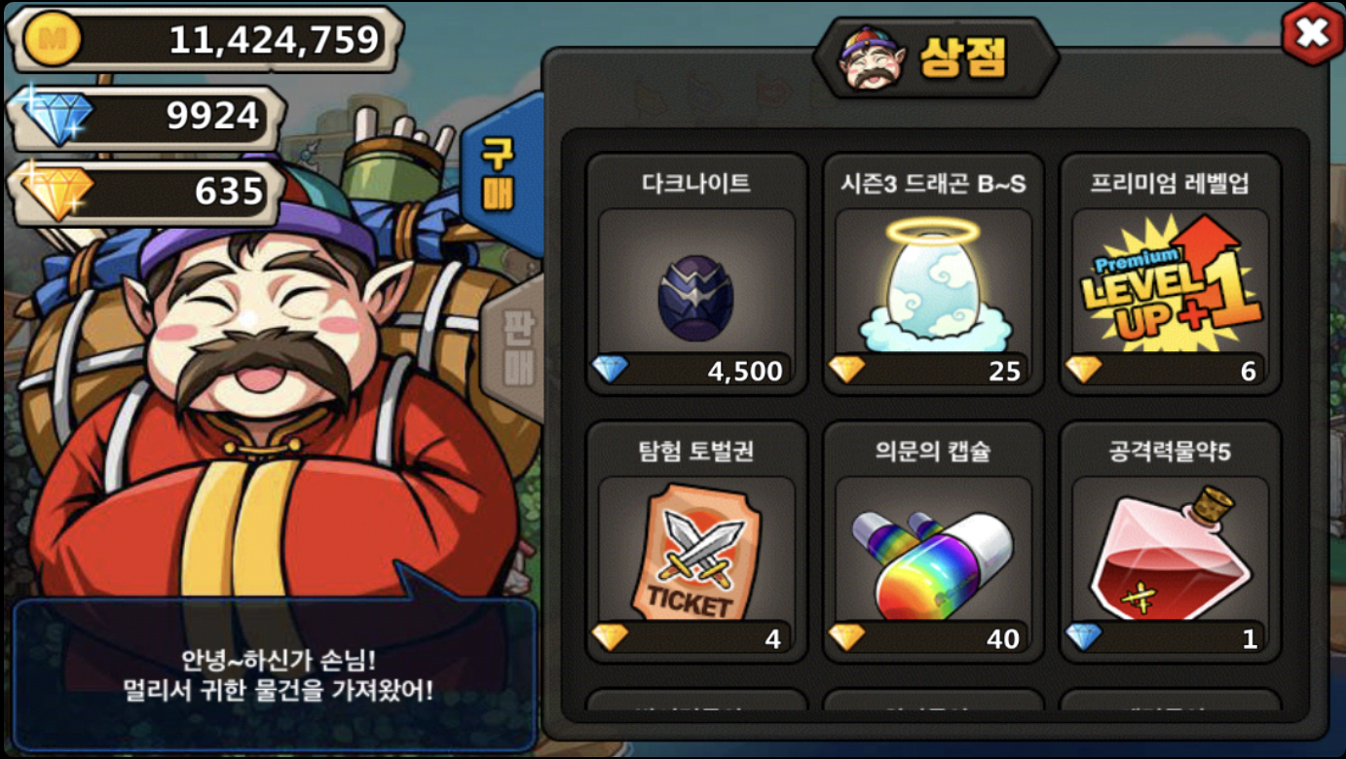
Task: Buy Dark Knight for 4,500 diamonds
Action: tap(696, 370)
